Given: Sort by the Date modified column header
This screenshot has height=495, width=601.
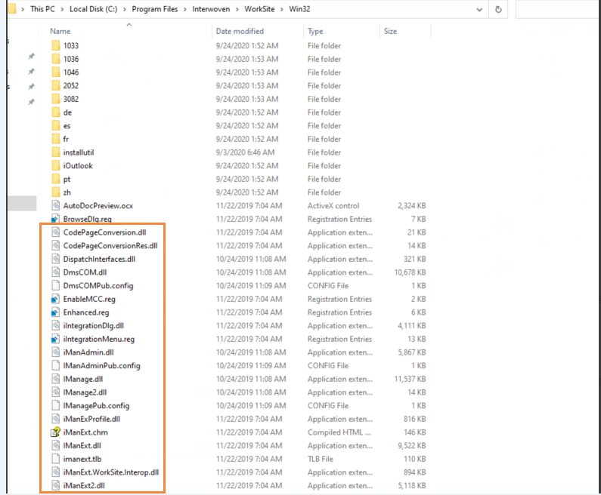Looking at the screenshot, I should pyautogui.click(x=240, y=32).
